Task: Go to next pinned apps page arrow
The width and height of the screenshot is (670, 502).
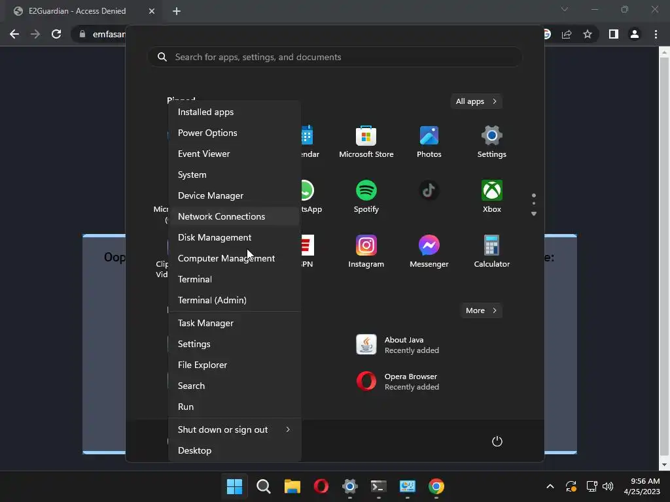Action: (x=534, y=214)
